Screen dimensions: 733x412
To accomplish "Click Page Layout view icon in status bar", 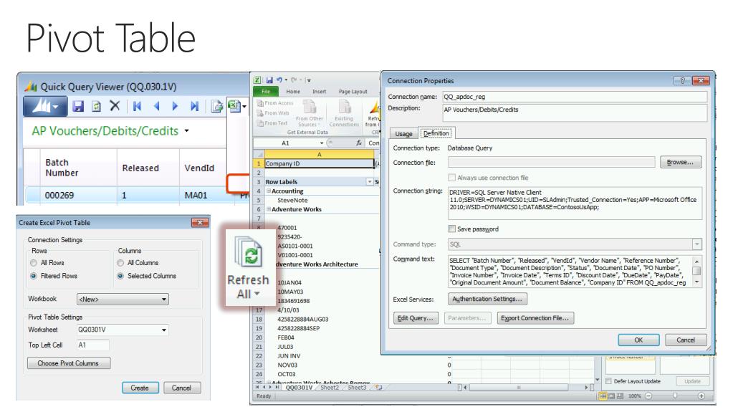I will click(x=611, y=396).
